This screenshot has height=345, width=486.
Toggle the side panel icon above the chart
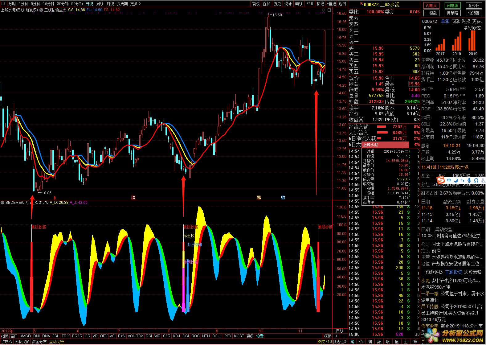tap(329, 10)
